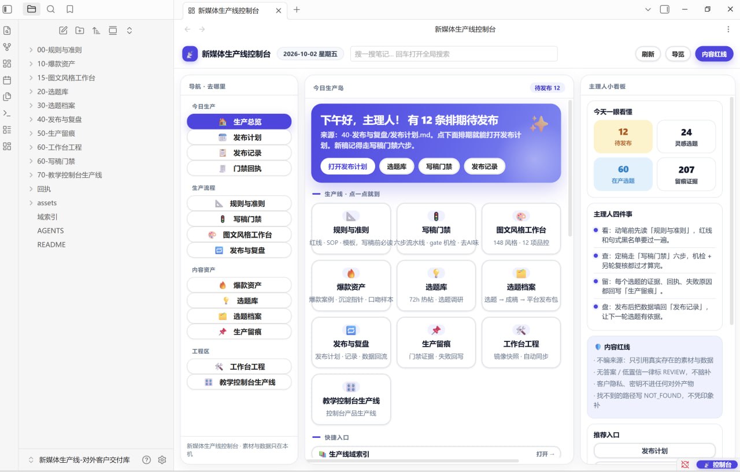Viewport: 740px width, 472px height.
Task: Click the 内容红线 button
Action: (x=714, y=54)
